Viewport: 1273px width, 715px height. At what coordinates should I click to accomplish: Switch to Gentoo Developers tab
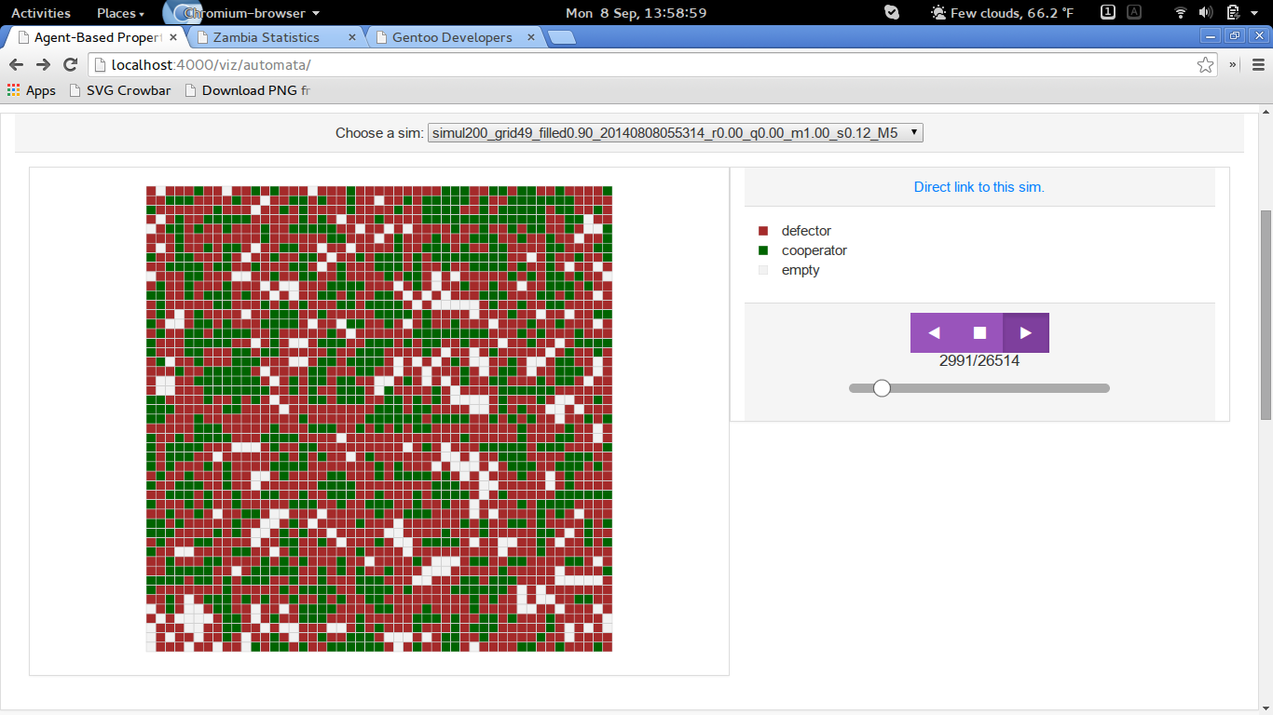[x=452, y=37]
